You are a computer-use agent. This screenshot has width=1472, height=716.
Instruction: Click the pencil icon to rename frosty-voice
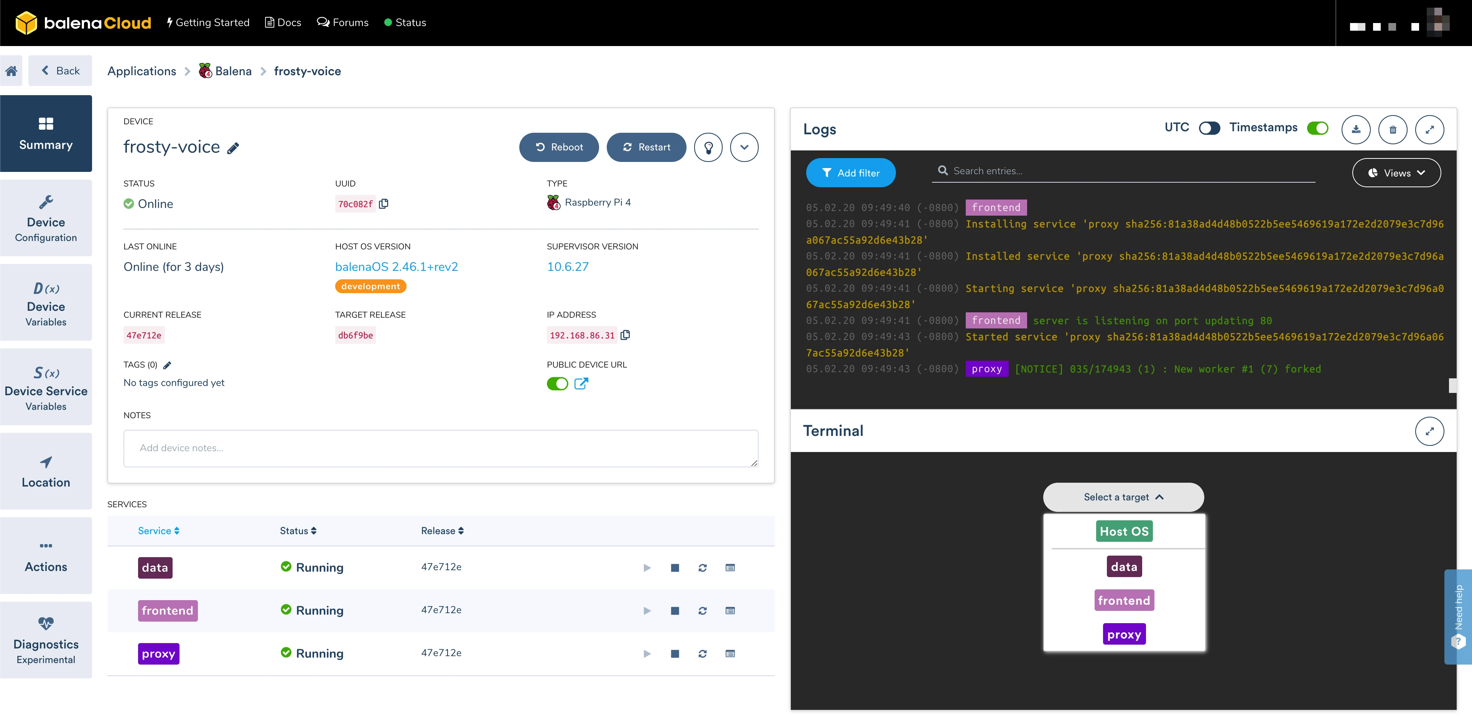point(232,148)
